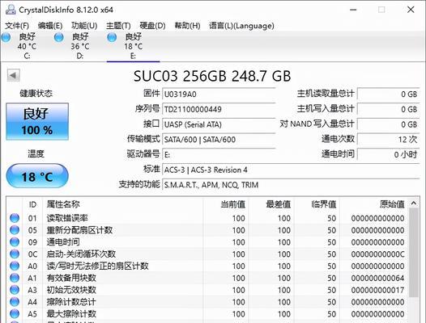Click the disk model title SUC03 256GB 248.7 GB
The height and width of the screenshot is (323, 426).
point(212,76)
